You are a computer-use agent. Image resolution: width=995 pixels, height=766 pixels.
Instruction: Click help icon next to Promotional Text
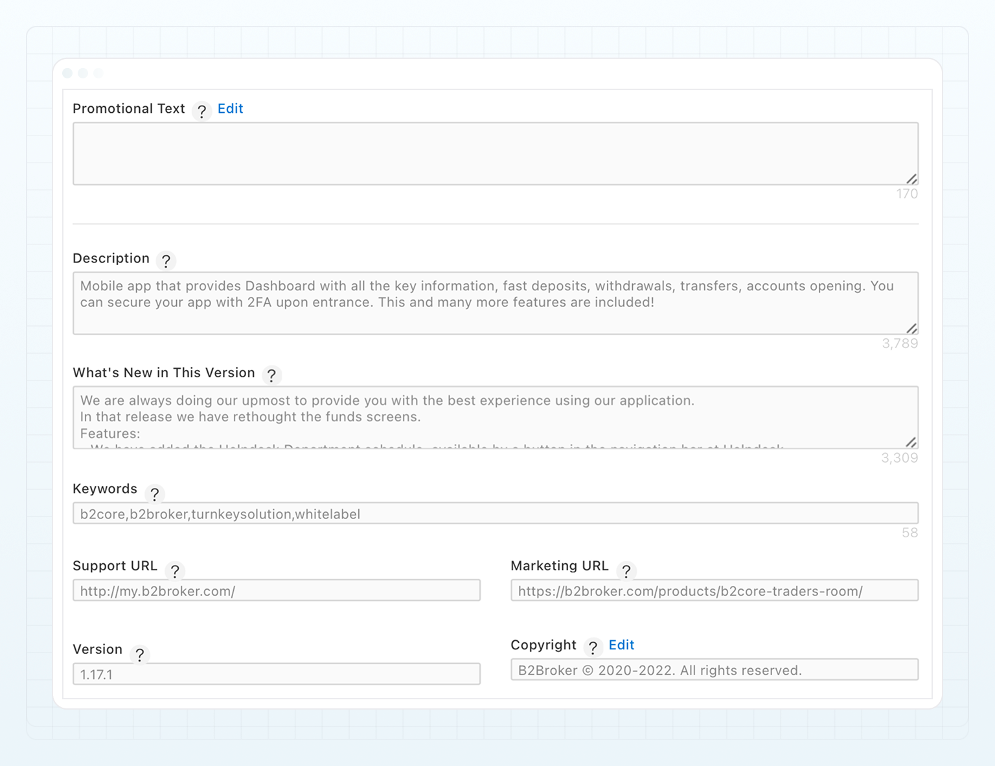[x=201, y=111]
